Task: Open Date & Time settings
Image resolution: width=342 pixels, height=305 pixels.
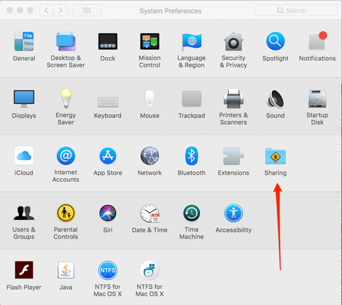Action: pos(149,213)
